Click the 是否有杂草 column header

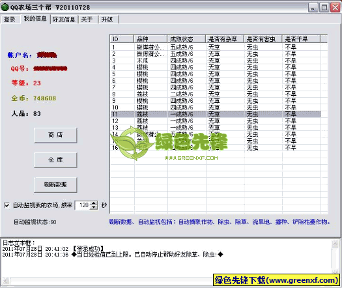point(225,39)
